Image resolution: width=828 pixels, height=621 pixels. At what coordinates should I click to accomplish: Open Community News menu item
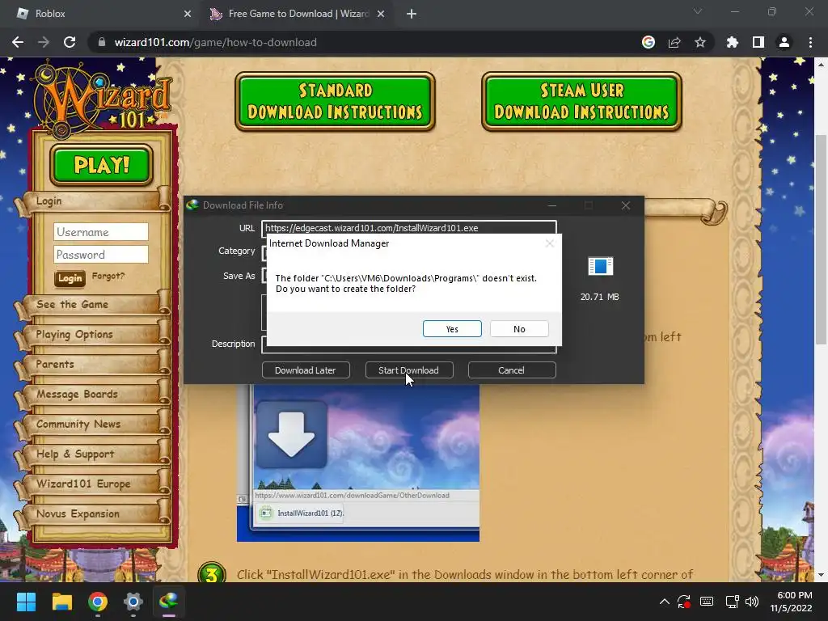pos(94,424)
